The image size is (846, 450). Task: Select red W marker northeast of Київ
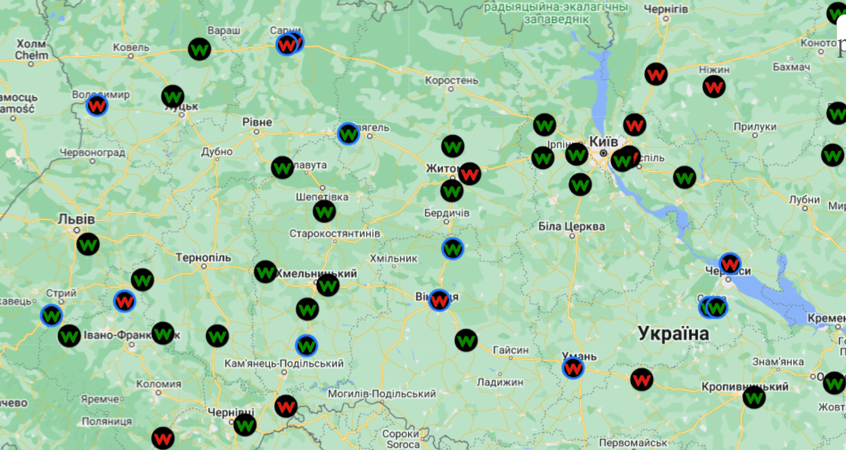tap(635, 125)
